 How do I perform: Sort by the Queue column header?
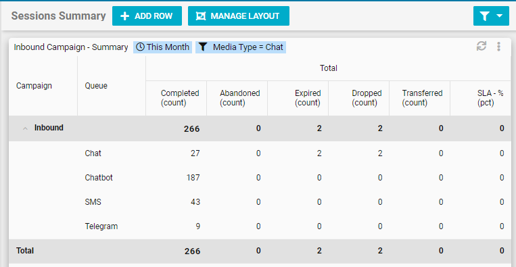click(x=96, y=86)
